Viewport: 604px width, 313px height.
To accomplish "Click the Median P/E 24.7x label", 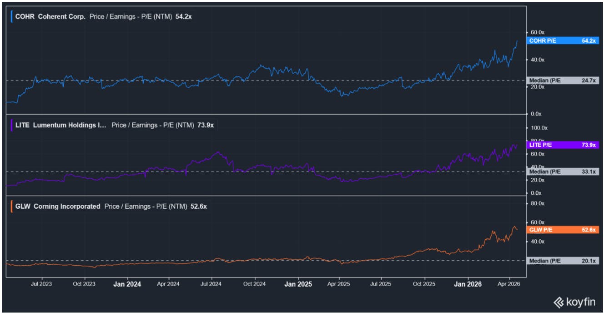I will pos(562,81).
